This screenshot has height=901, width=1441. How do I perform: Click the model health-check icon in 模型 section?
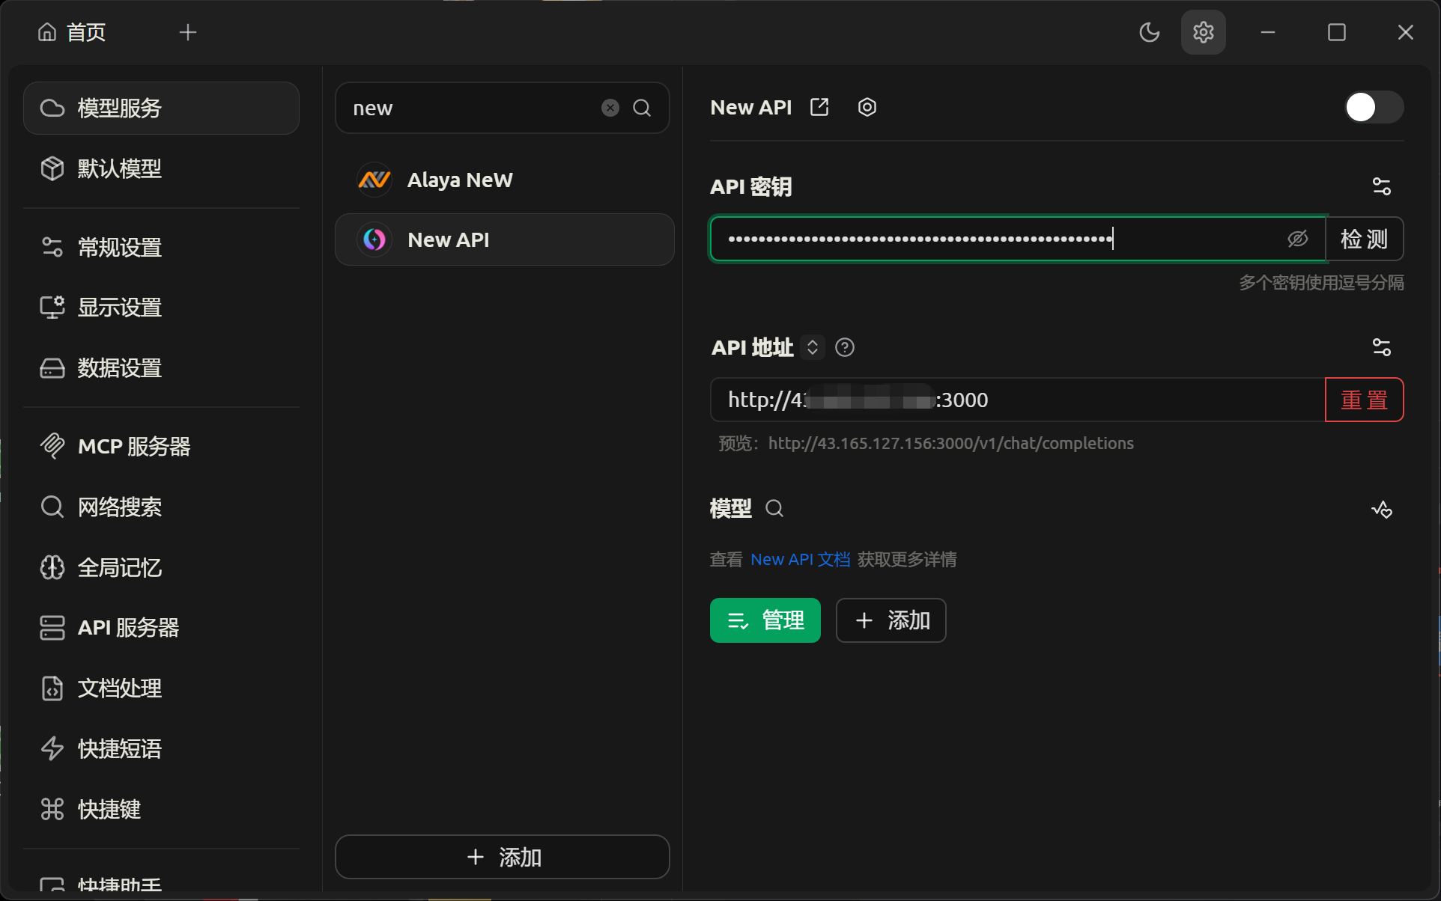coord(1382,509)
